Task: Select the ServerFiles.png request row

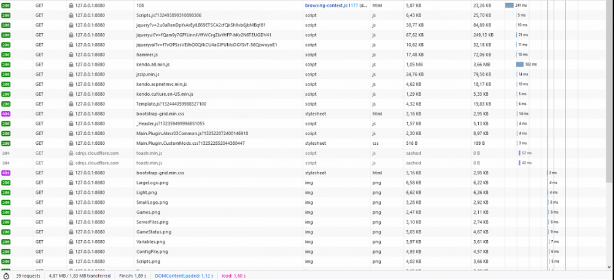Action: [153, 222]
